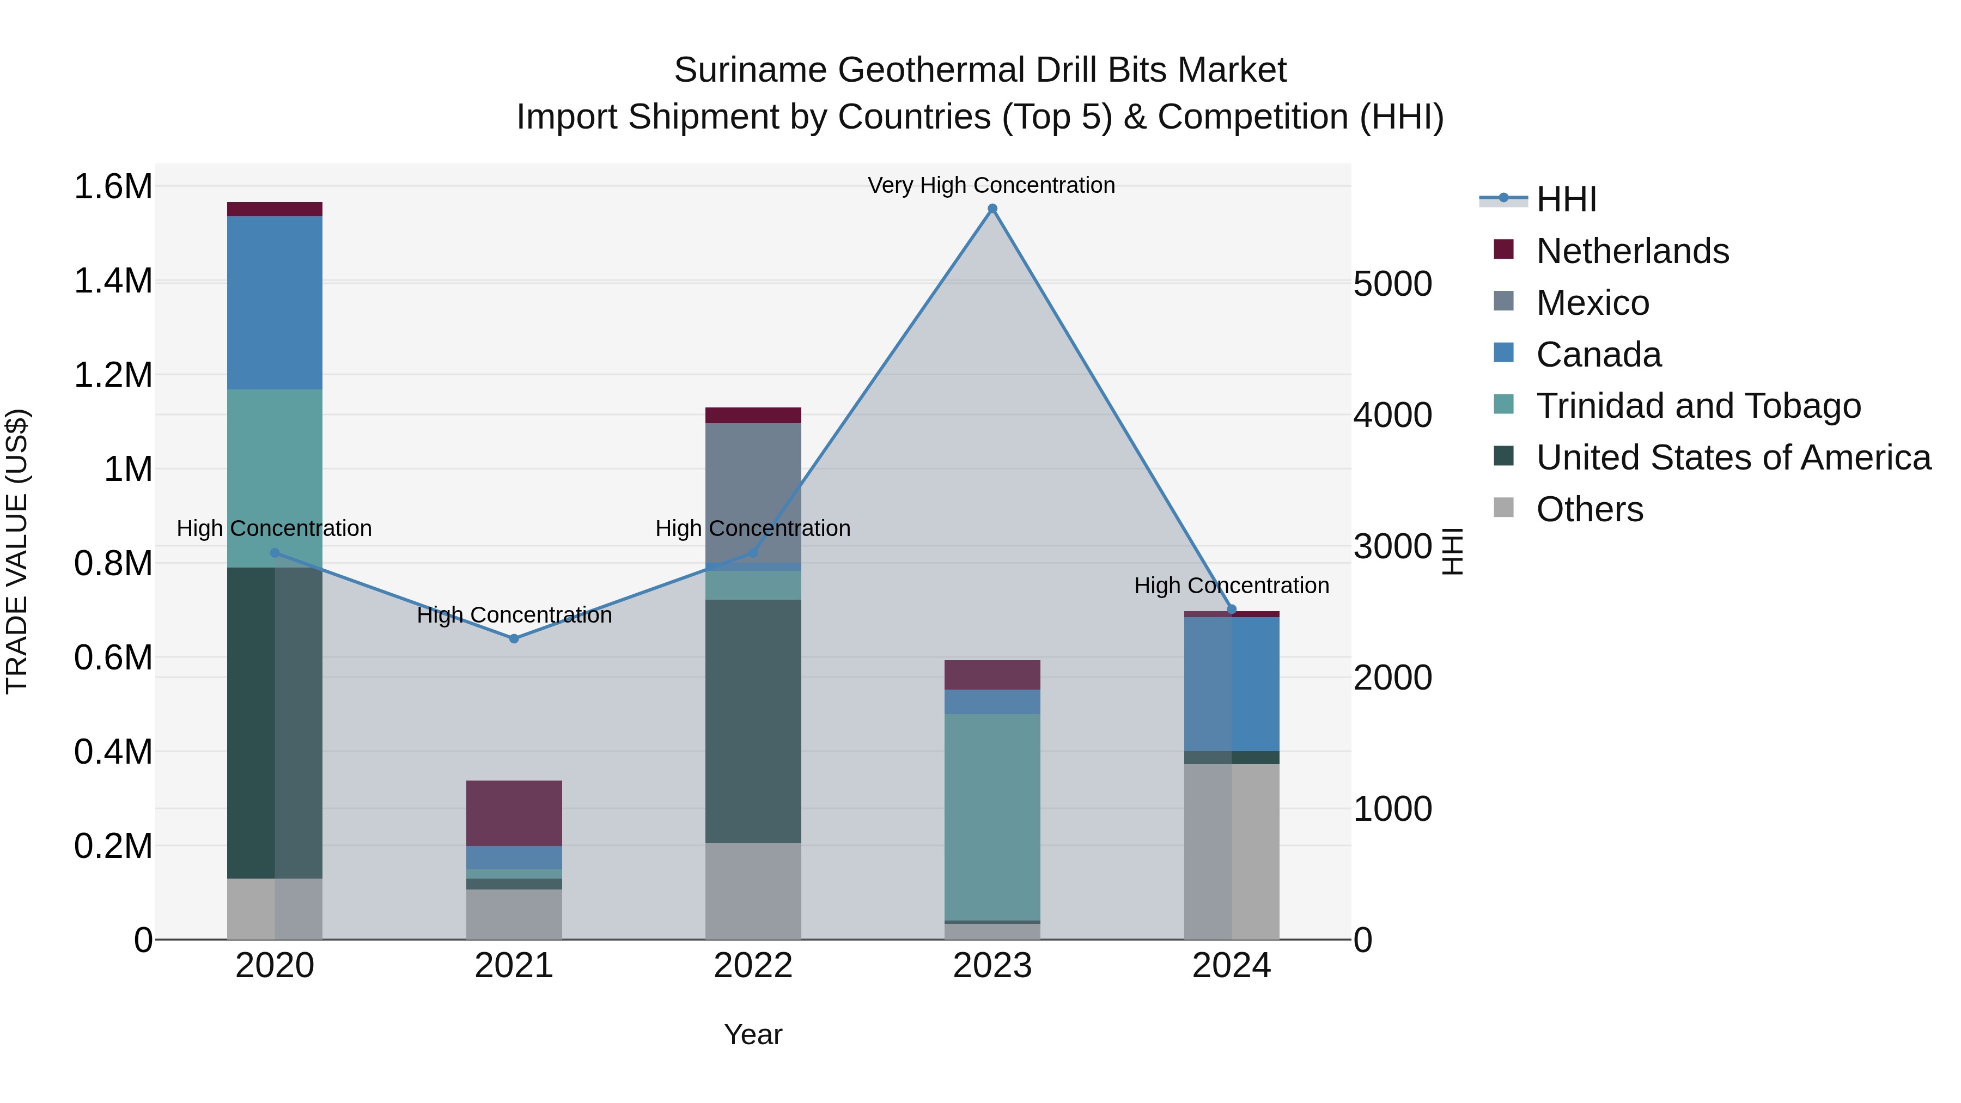Toggle Canada series in legend
Screen dimensions: 1961x1103
click(x=1578, y=355)
